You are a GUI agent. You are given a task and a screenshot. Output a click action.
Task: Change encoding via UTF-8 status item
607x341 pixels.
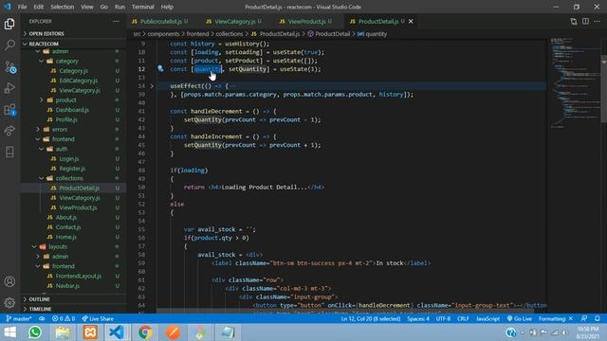(x=443, y=318)
